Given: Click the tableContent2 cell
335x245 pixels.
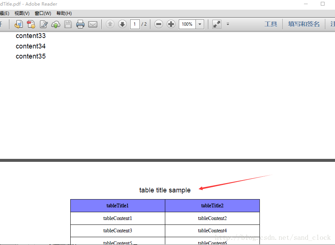Looking at the screenshot, I should (212, 219).
